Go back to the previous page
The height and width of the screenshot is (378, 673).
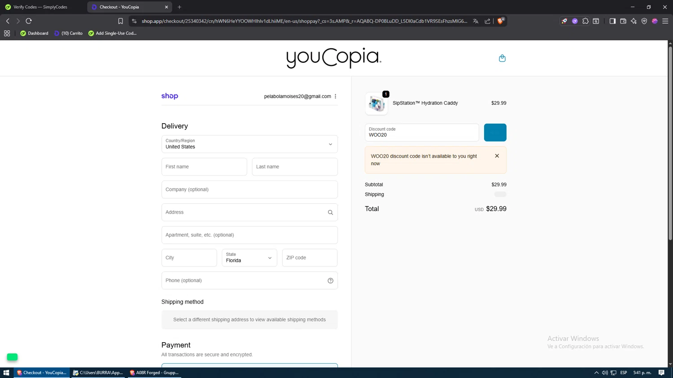[x=8, y=21]
